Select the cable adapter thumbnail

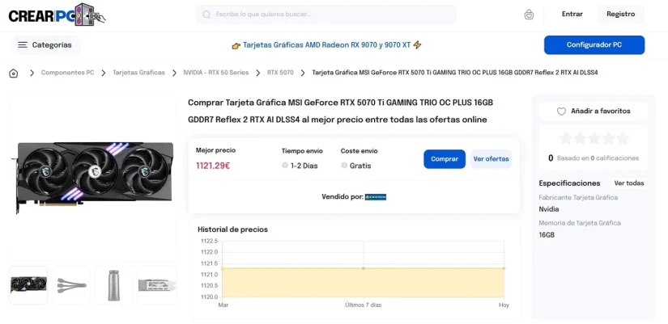pyautogui.click(x=71, y=285)
